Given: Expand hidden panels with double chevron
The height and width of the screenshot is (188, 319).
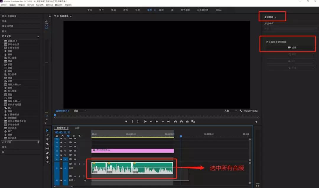Looking at the screenshot, I should click(50, 16).
